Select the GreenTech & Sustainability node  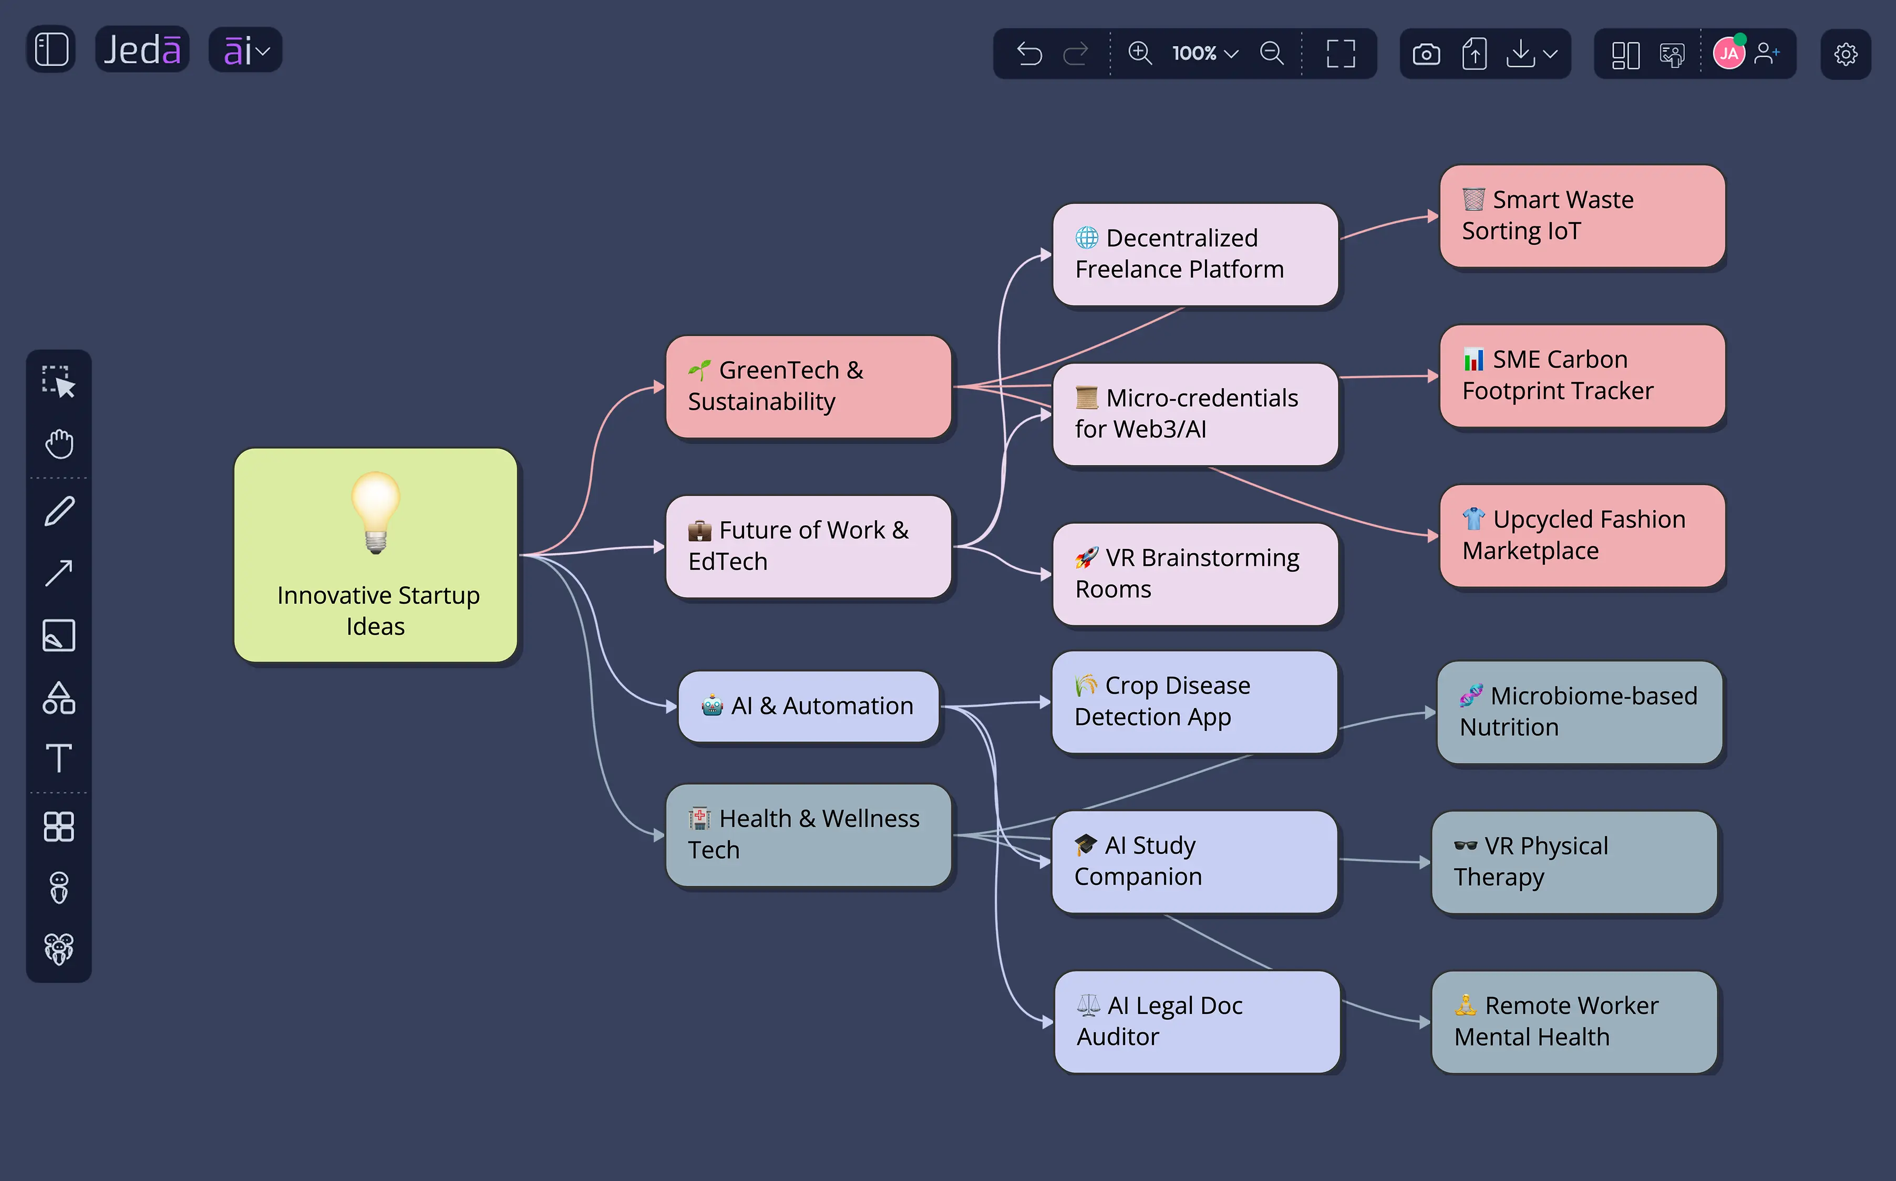(809, 387)
